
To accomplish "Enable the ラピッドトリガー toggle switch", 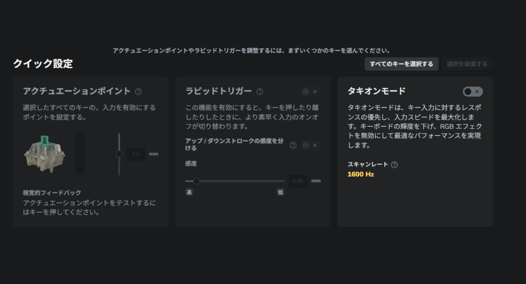I will tap(310, 91).
